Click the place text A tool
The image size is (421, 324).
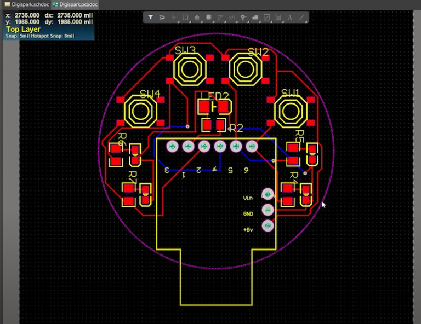289,18
